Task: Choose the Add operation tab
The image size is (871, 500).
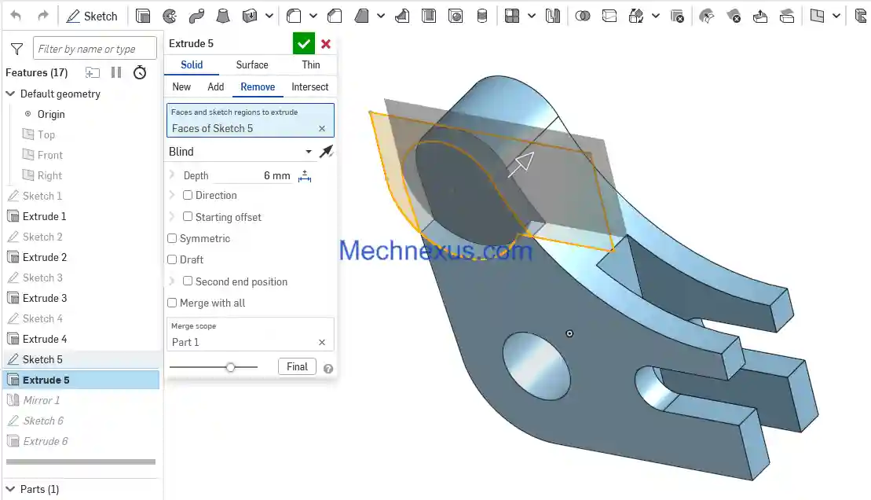Action: tap(215, 86)
